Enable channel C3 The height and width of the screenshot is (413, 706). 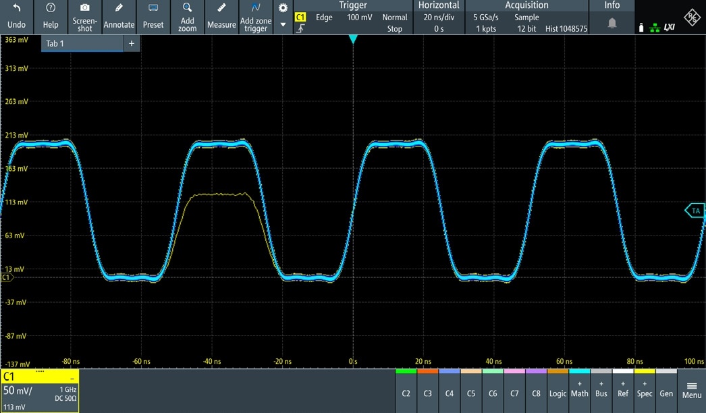[428, 389]
